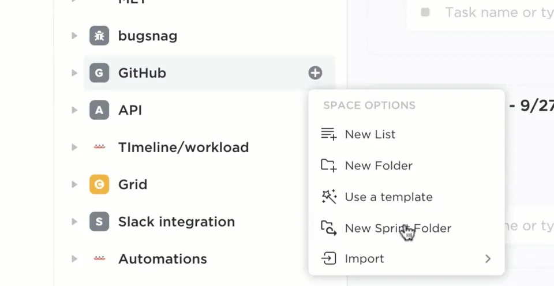Click the yellow Grid space icon
The width and height of the screenshot is (554, 286).
99,185
